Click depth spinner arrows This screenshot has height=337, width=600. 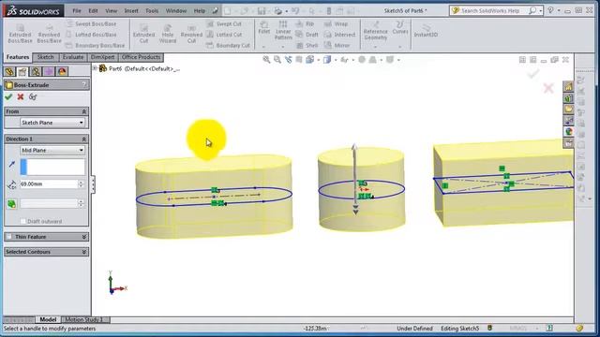click(x=81, y=184)
